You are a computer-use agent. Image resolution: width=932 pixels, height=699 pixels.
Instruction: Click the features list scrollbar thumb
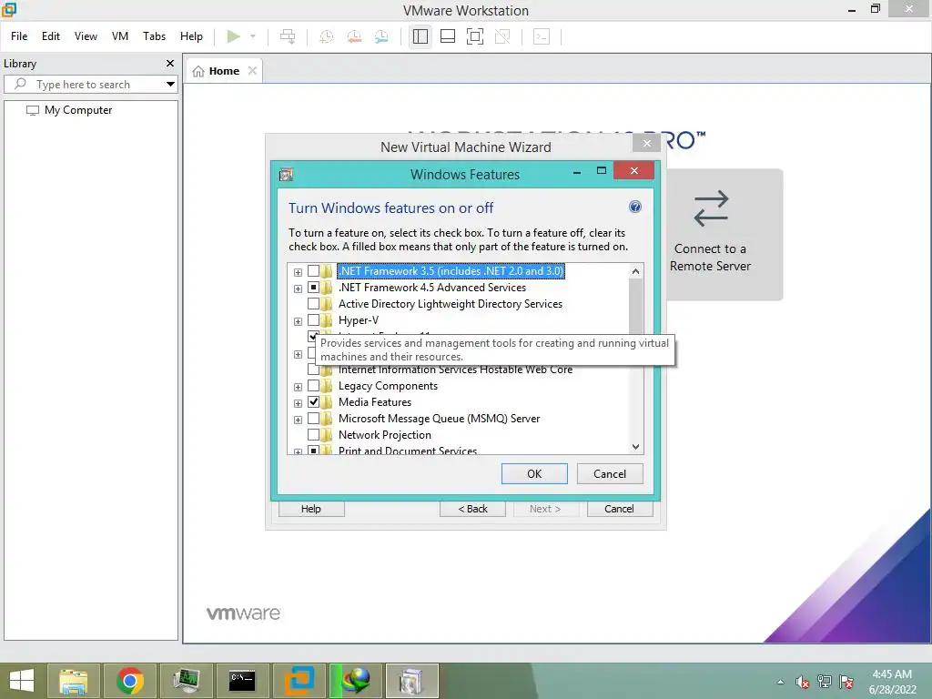[x=635, y=306]
